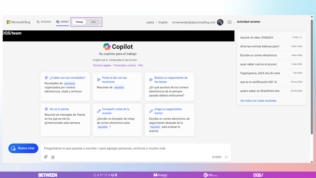Switch language to English
The image size is (316, 178).
[x=163, y=22]
